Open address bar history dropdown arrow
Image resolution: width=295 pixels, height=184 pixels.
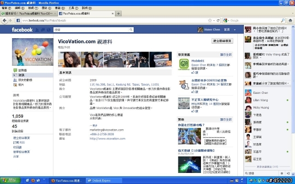click(214, 20)
